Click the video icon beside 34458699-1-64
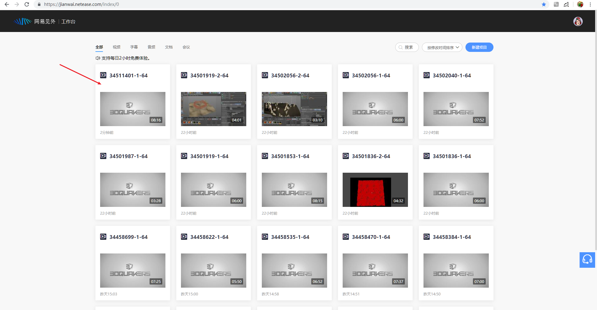The height and width of the screenshot is (310, 597). (x=103, y=237)
